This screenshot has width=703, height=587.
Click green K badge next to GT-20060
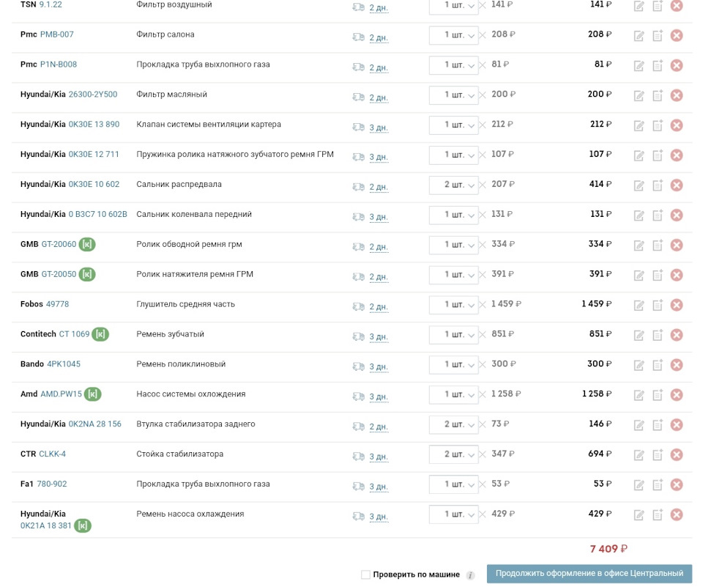click(x=87, y=245)
